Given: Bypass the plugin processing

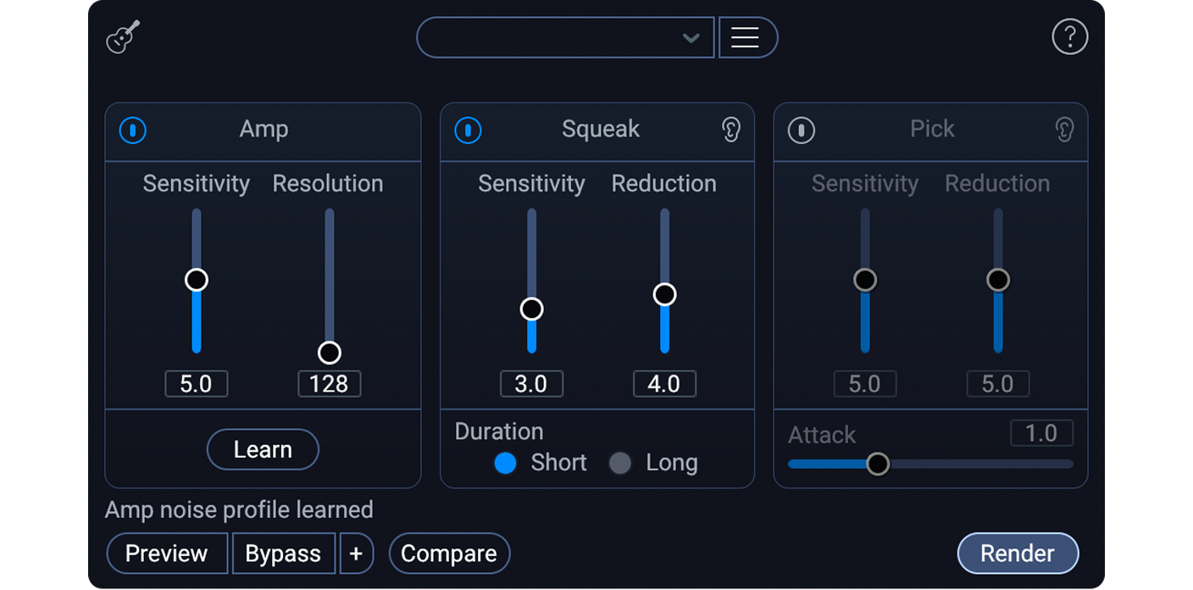Looking at the screenshot, I should click(283, 553).
